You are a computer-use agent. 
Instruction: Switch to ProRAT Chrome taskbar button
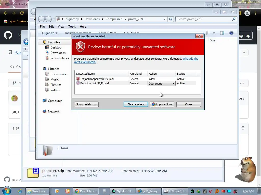click(86, 191)
